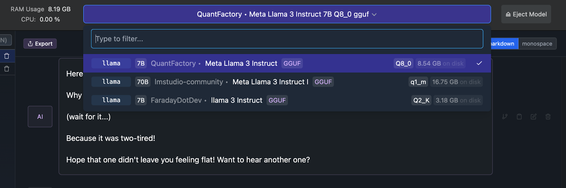Screen dimensions: 566x188
Task: Switch rendering to monospace
Action: [537, 44]
